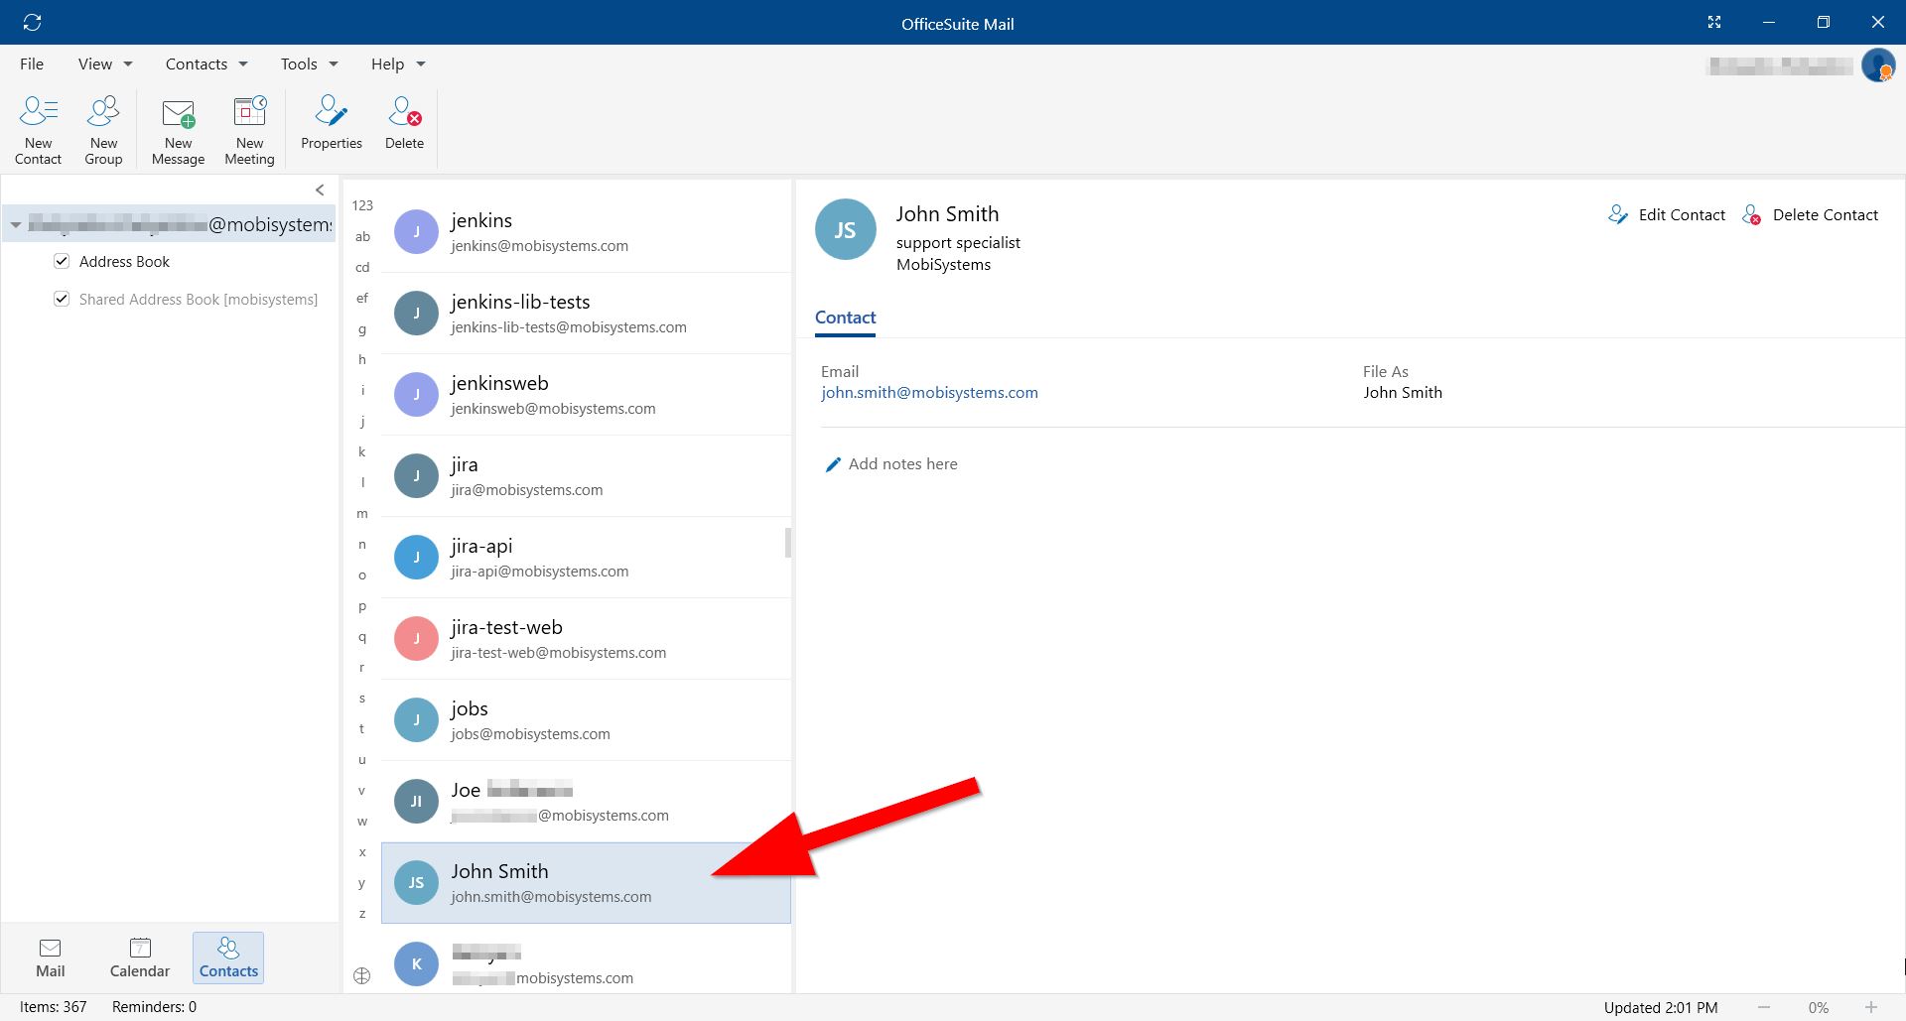Open the View menu dropdown
1906x1021 pixels.
pos(105,64)
